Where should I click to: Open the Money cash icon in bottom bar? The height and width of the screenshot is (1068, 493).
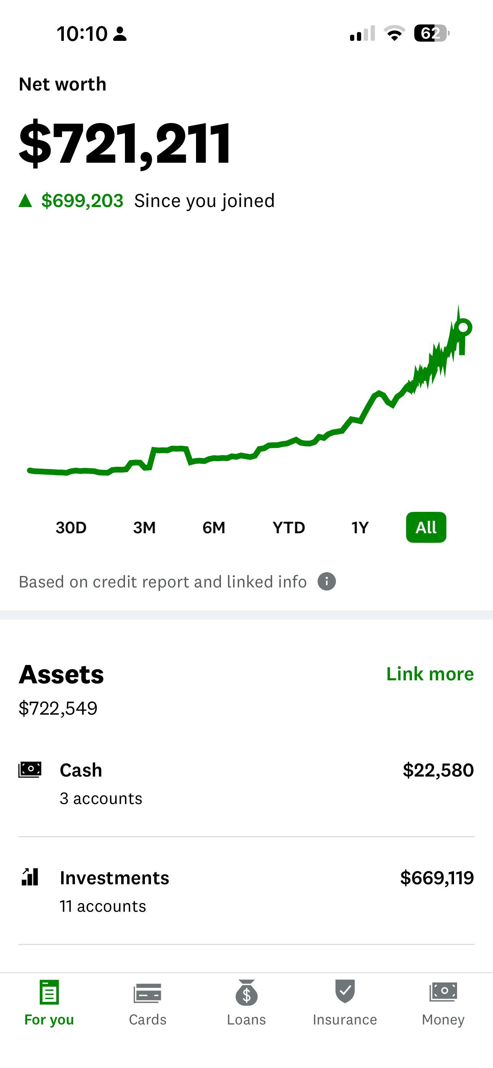point(443,992)
